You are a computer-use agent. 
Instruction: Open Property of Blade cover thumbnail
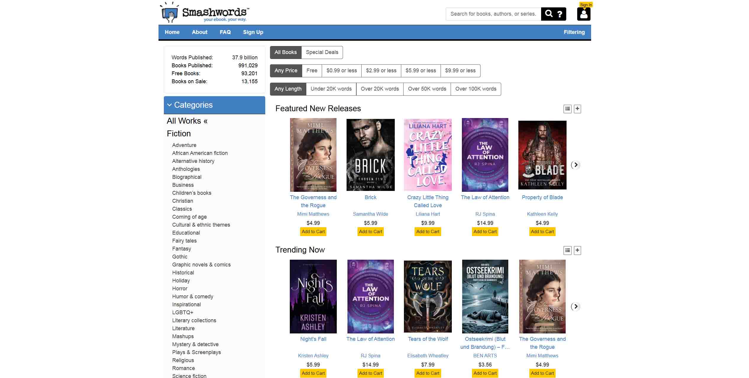pyautogui.click(x=542, y=155)
